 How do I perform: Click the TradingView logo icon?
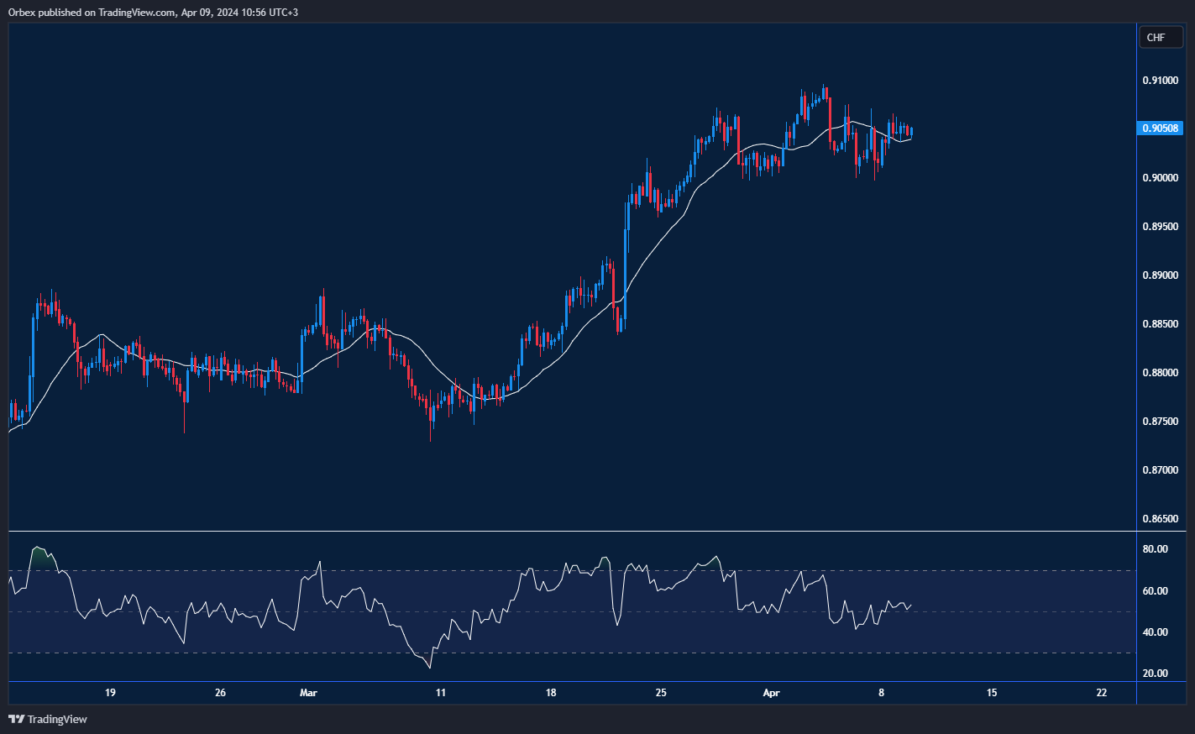[x=16, y=719]
